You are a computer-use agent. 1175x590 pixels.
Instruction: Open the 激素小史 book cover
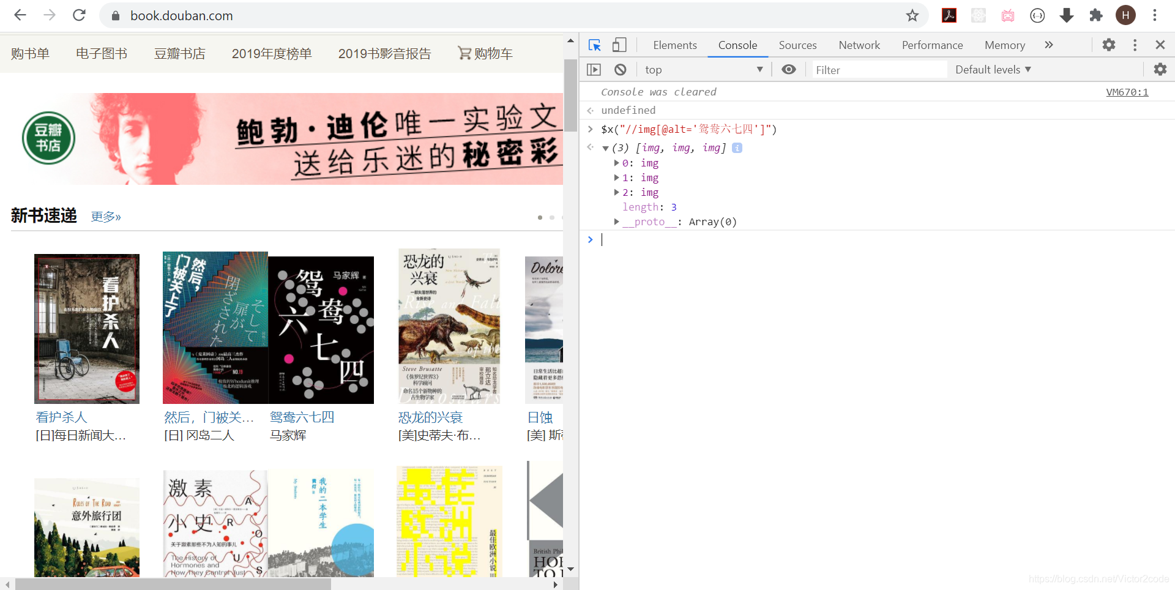(x=215, y=524)
